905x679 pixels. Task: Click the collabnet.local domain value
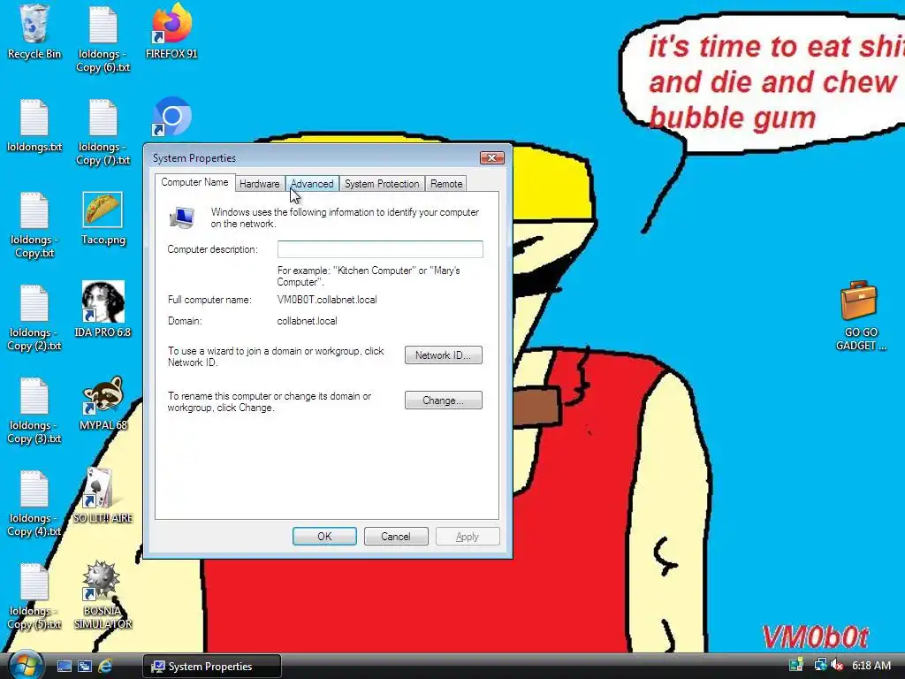[307, 321]
